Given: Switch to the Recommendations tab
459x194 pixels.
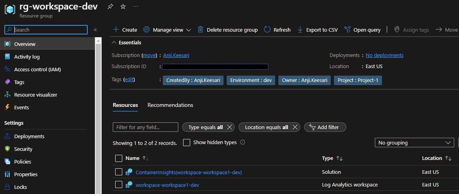Looking at the screenshot, I should 170,105.
